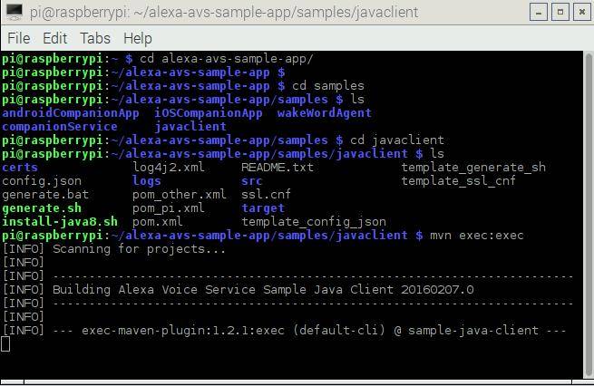Open the Edit menu

coord(55,38)
